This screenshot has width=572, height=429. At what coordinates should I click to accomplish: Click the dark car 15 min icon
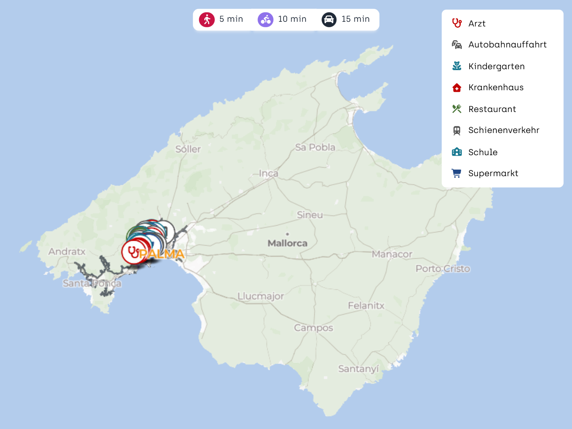tap(329, 19)
